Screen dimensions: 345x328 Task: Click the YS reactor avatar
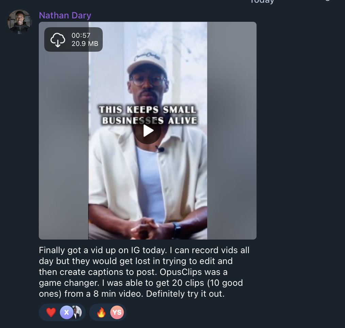pos(117,312)
